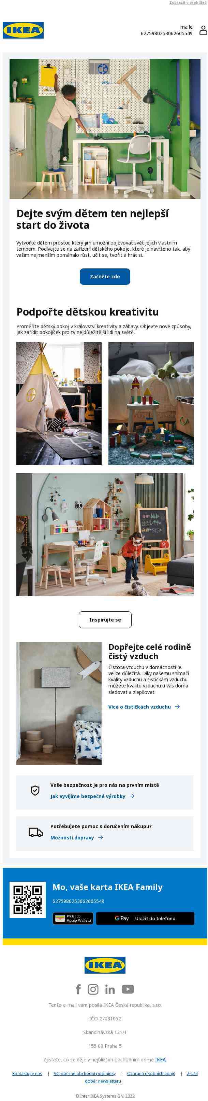Click the delivery truck icon
This screenshot has width=208, height=1101.
pyautogui.click(x=35, y=832)
